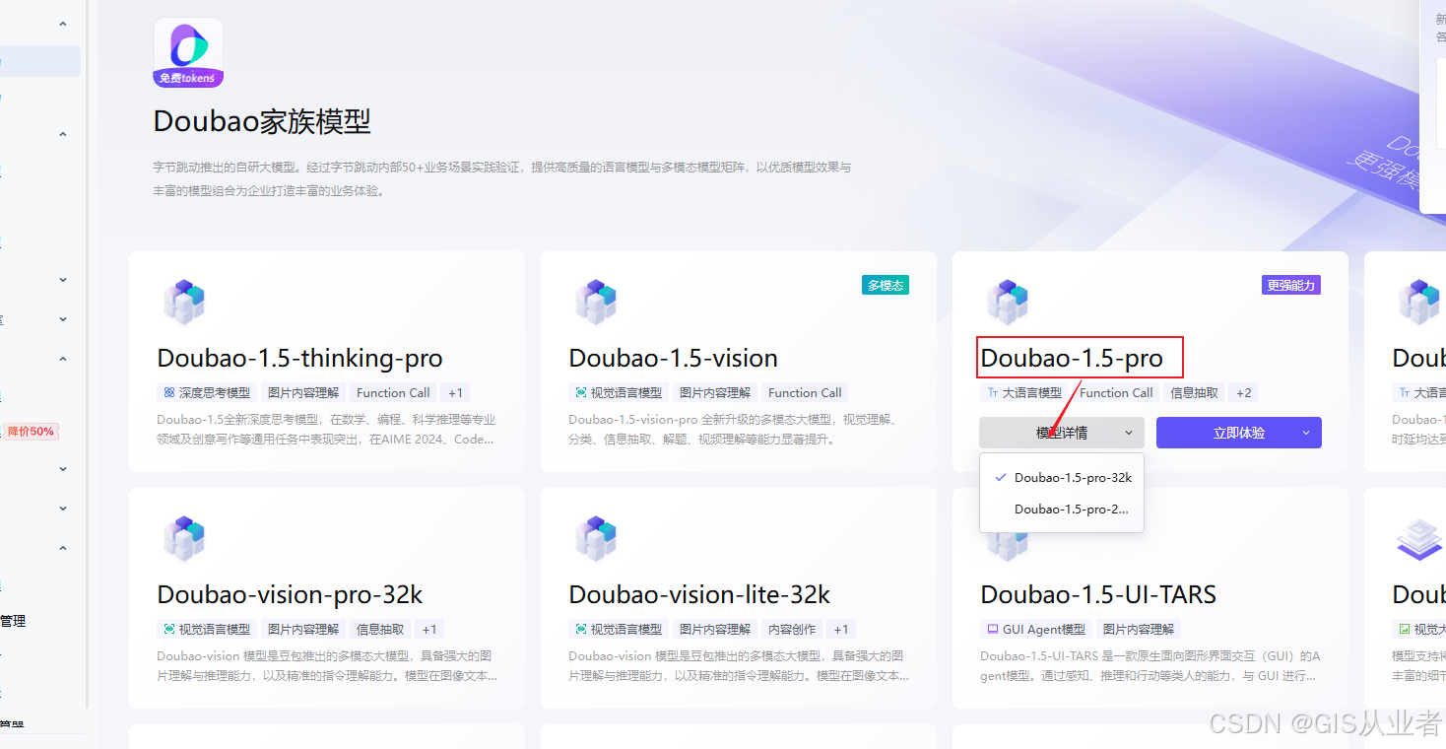Open the Doubao-vision-pro-32k card title
The image size is (1446, 749).
pyautogui.click(x=290, y=594)
